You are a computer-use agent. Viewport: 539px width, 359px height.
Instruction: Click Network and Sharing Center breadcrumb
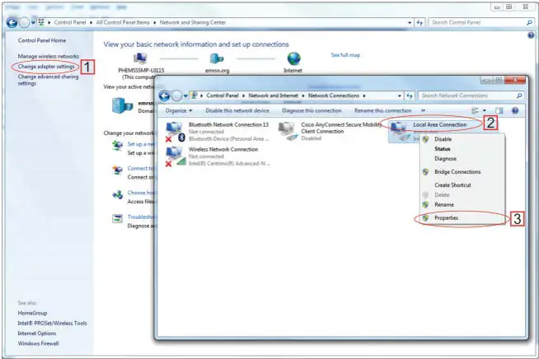point(193,22)
